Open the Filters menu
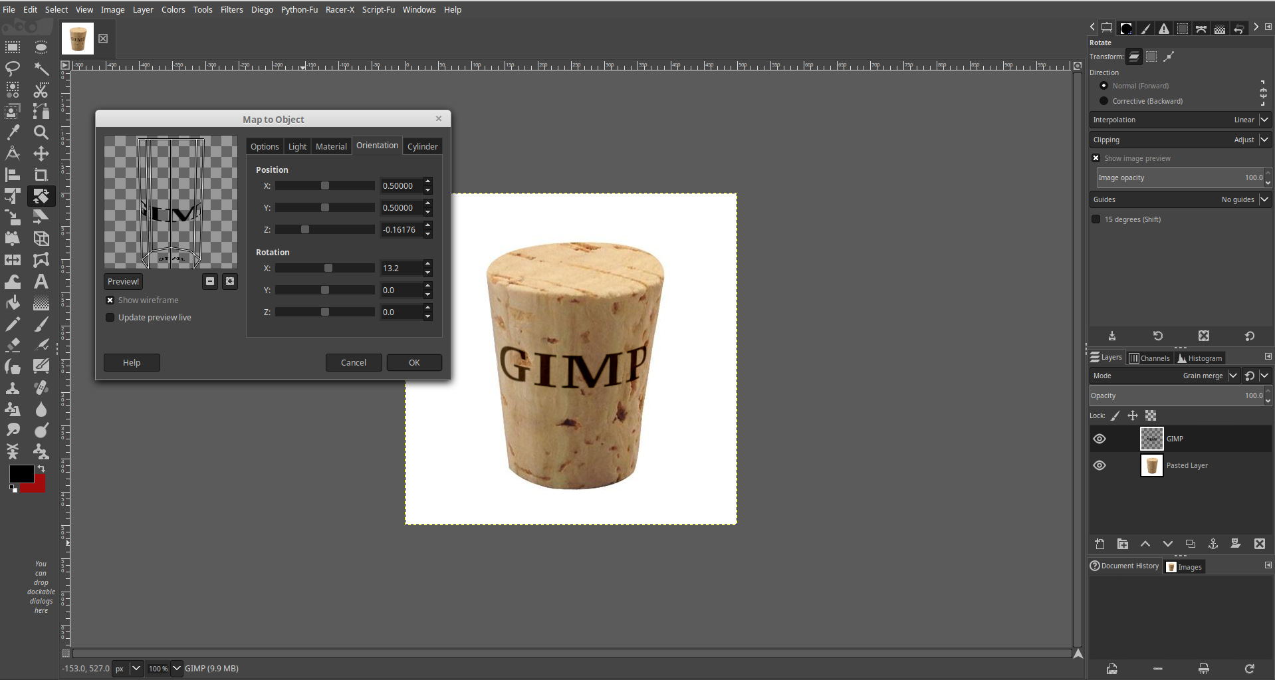 (232, 9)
